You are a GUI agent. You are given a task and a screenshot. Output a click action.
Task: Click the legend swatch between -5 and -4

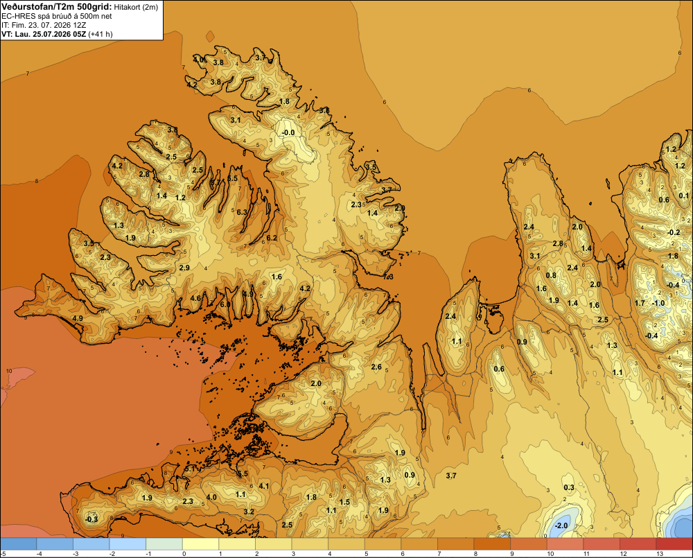point(19,544)
